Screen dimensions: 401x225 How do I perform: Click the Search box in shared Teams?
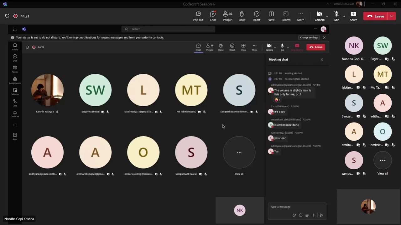(x=168, y=29)
